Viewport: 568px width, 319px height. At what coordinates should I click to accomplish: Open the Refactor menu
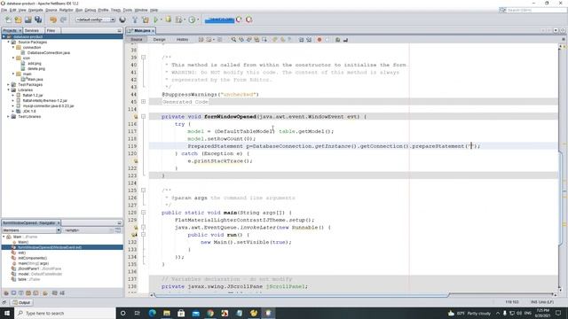67,10
